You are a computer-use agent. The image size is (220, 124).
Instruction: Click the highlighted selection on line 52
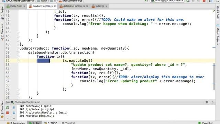click(x=43, y=61)
